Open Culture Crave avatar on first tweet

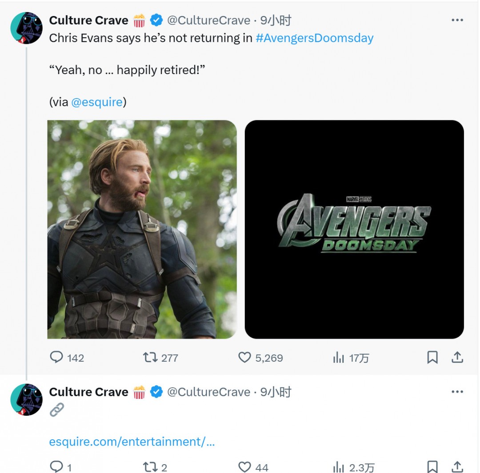26,28
